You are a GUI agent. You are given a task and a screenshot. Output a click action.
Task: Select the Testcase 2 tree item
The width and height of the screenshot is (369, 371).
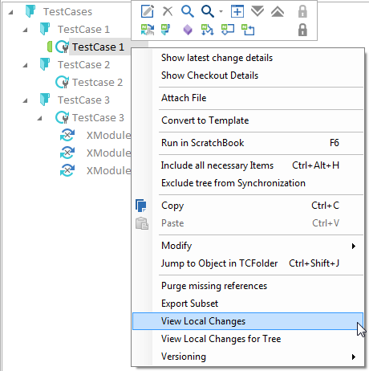(x=97, y=83)
